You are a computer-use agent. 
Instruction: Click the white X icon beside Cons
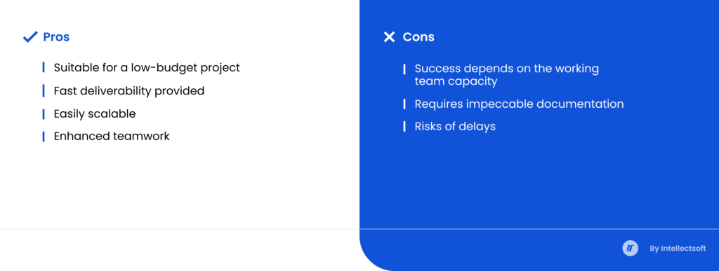click(389, 37)
